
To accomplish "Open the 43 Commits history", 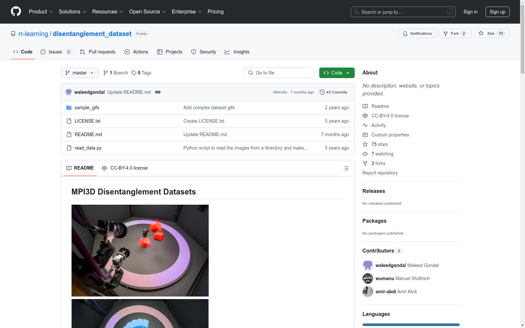I will click(333, 92).
